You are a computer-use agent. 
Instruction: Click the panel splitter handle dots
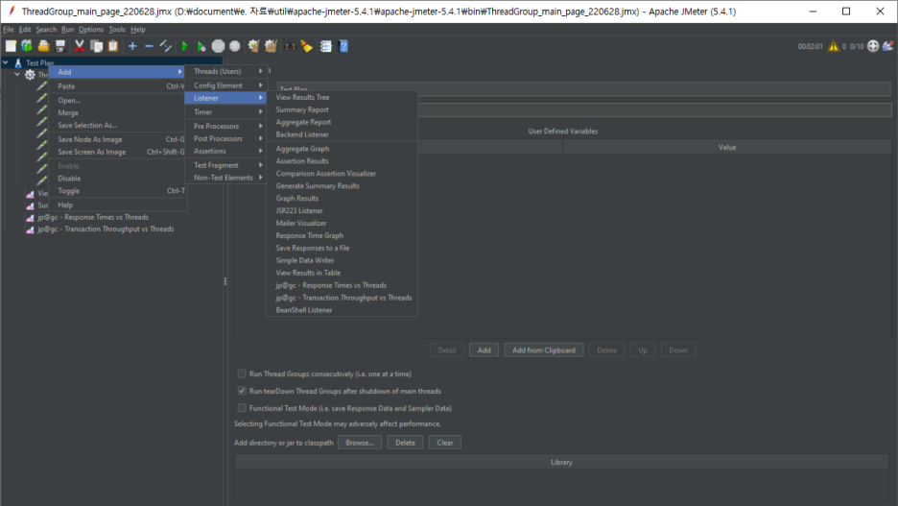tap(225, 281)
